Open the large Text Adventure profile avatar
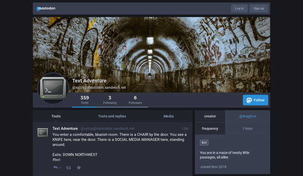303x176 pixels. [53, 88]
